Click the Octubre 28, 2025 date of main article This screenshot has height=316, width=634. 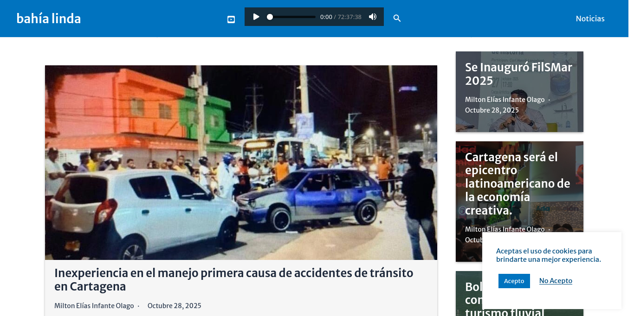click(x=174, y=306)
